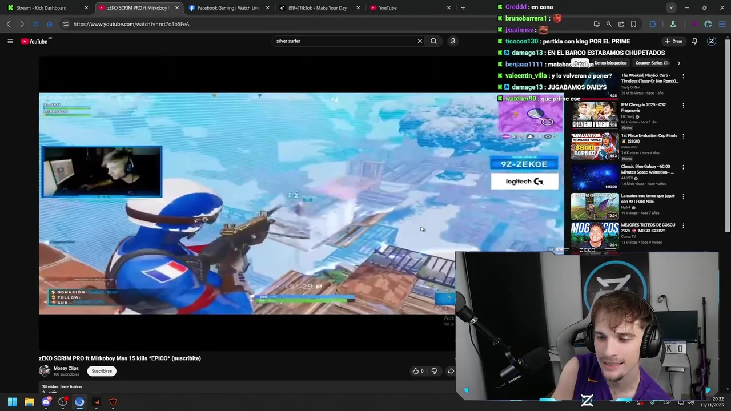Open the green flask experiments icon
This screenshot has width=731, height=411.
[673, 24]
